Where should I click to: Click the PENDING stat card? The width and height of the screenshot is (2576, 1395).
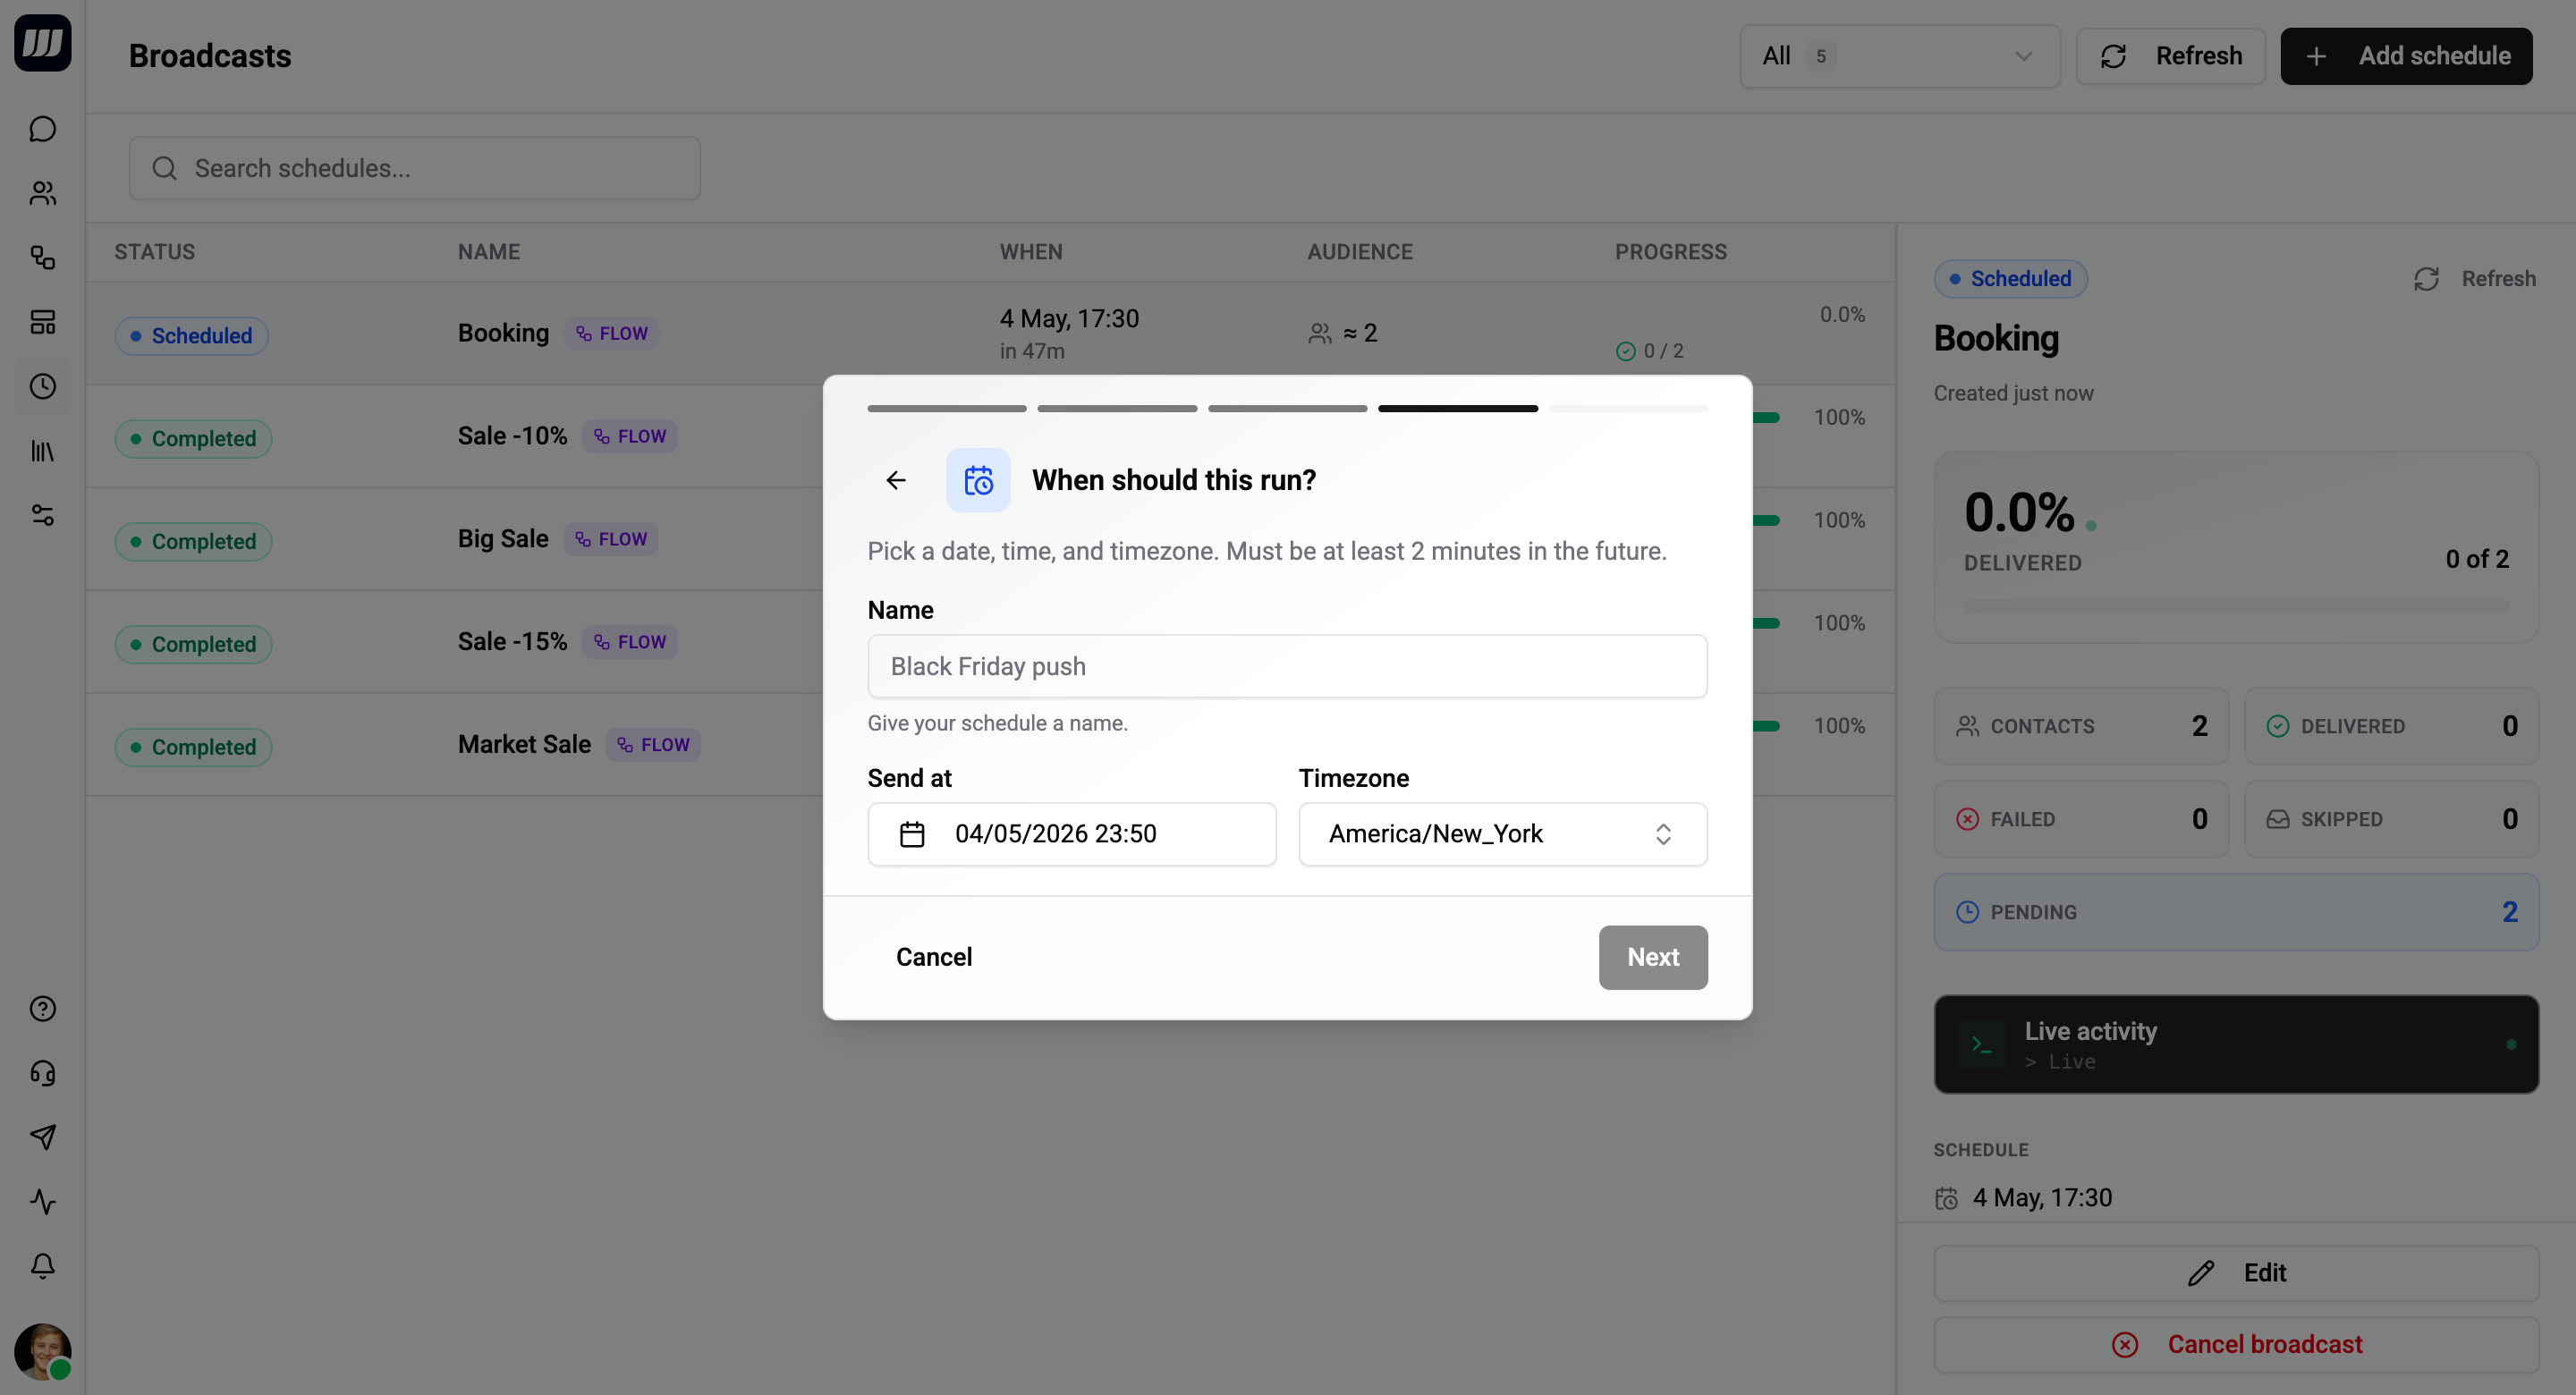pos(2235,912)
